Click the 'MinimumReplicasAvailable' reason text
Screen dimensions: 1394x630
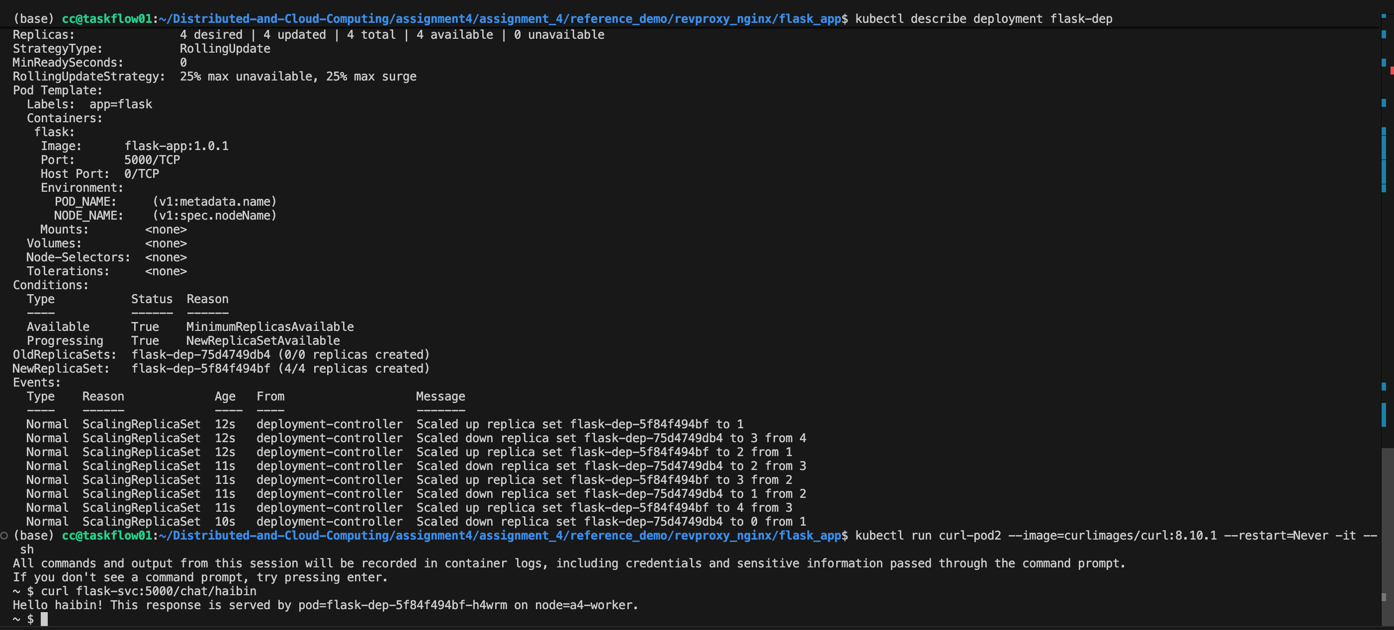[x=269, y=326]
